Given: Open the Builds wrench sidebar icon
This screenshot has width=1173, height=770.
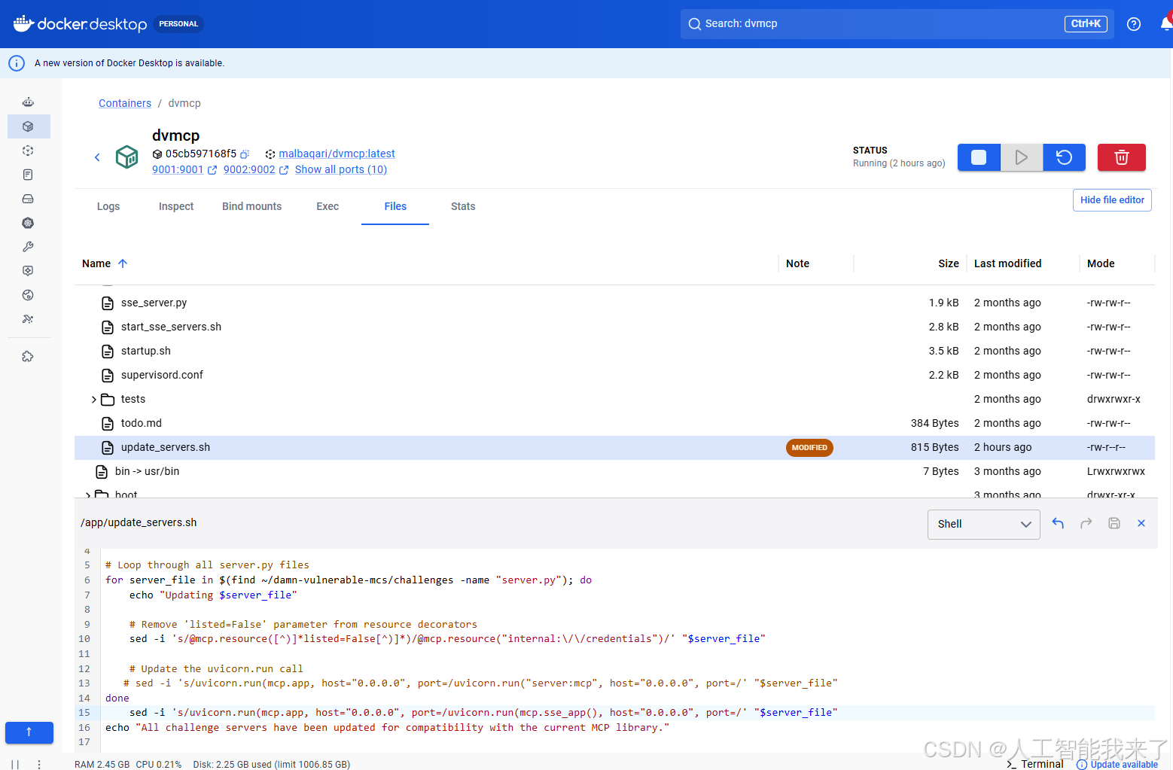Looking at the screenshot, I should pos(28,247).
